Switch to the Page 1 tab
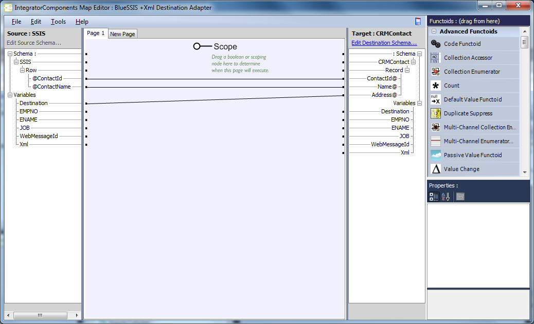Viewport: 534px width, 324px height. click(x=96, y=33)
